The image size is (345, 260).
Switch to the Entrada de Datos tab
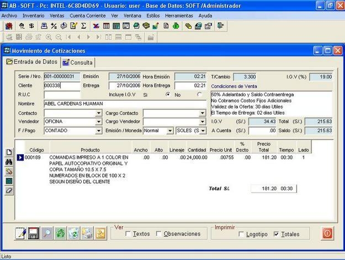(x=32, y=62)
